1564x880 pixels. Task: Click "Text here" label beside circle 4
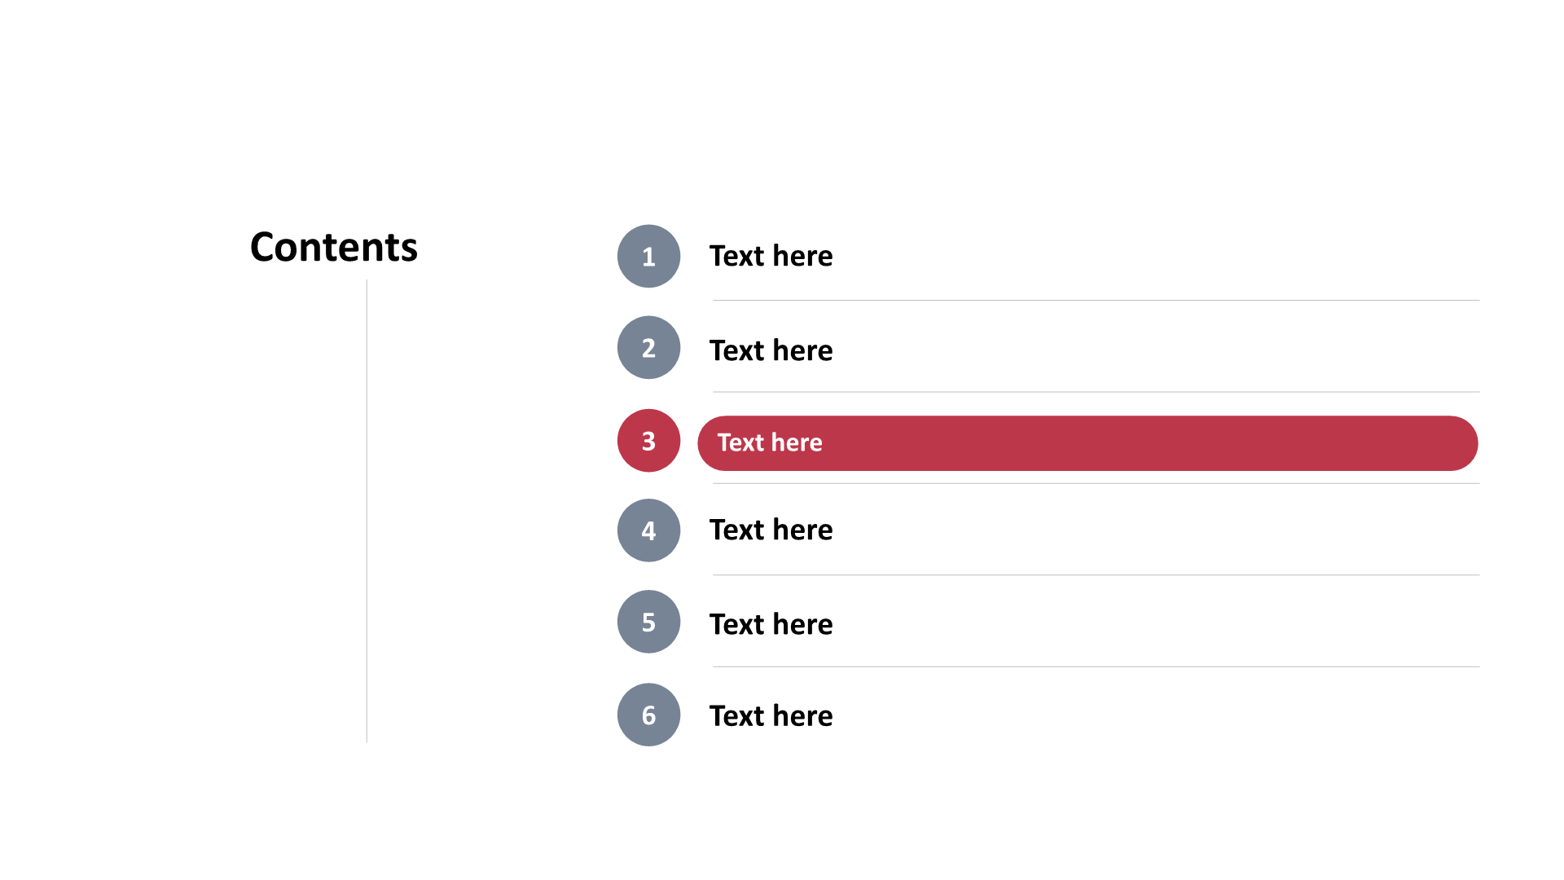[x=771, y=530]
